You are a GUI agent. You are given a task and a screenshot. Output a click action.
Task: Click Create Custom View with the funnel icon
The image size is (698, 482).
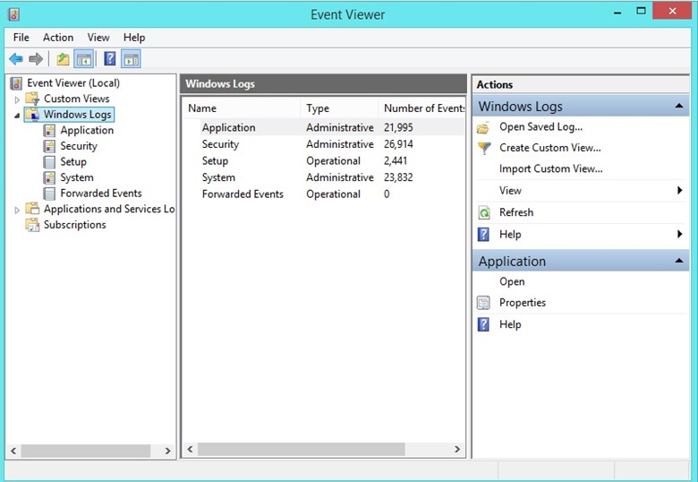tap(549, 148)
